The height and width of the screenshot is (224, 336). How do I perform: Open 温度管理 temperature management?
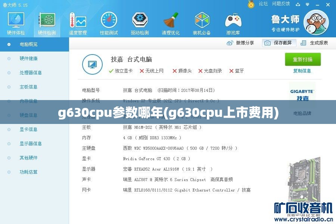[x=78, y=24]
